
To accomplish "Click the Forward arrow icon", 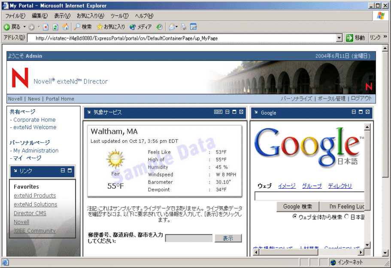I will pyautogui.click(x=31, y=27).
